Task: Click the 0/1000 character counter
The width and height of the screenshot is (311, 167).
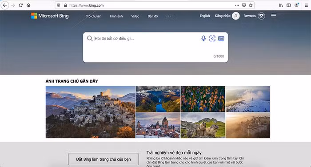Action: 219,56
